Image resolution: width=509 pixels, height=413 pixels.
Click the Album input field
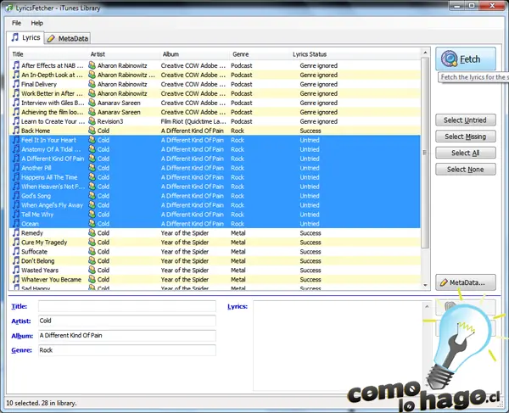(x=127, y=336)
